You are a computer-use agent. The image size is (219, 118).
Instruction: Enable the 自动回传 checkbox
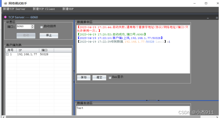41,27
